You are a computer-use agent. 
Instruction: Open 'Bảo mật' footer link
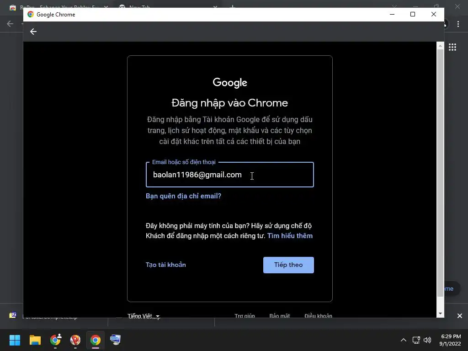[279, 316]
